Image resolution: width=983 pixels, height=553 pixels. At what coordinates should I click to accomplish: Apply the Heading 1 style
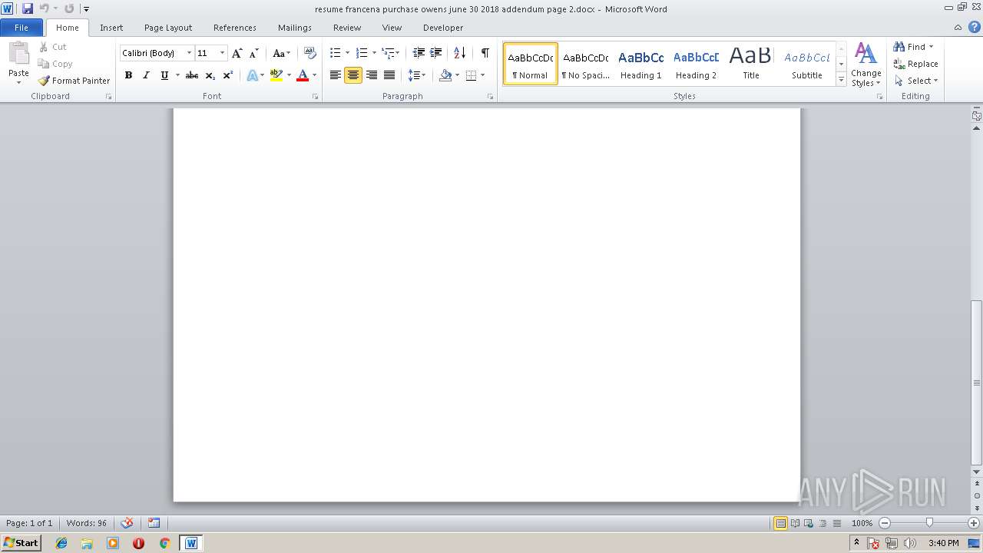(x=640, y=64)
